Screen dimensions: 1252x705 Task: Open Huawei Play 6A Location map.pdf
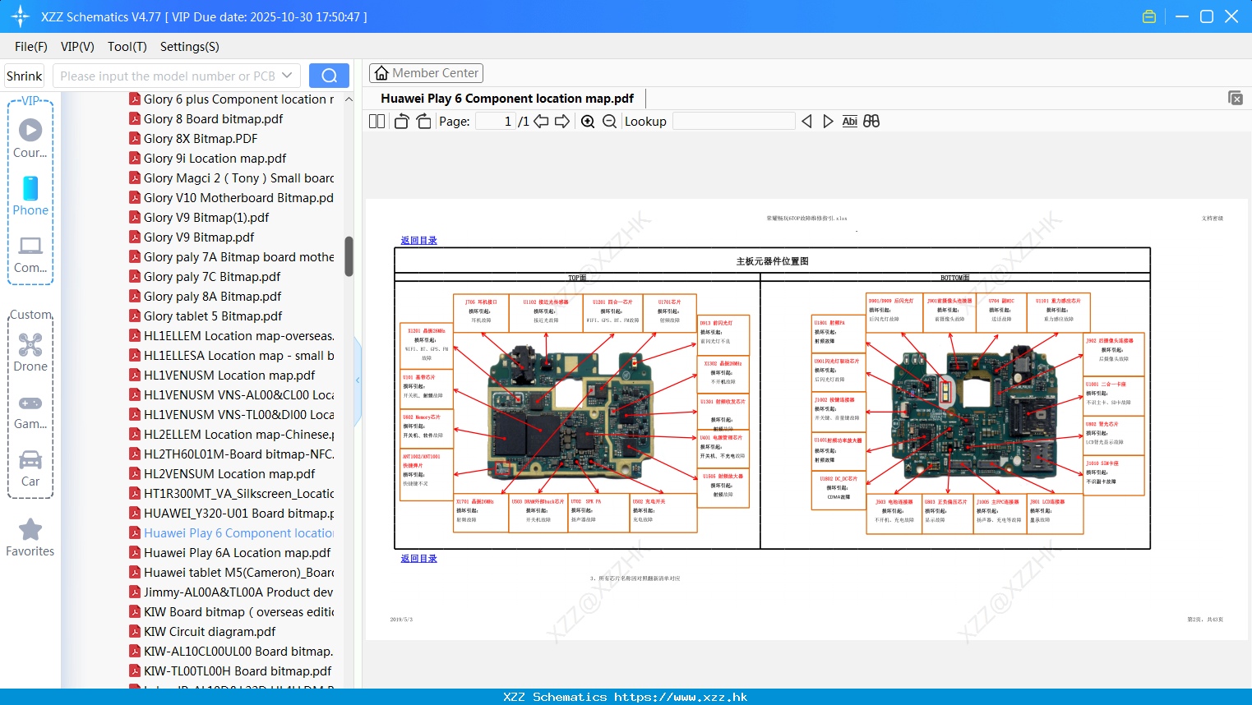(237, 553)
